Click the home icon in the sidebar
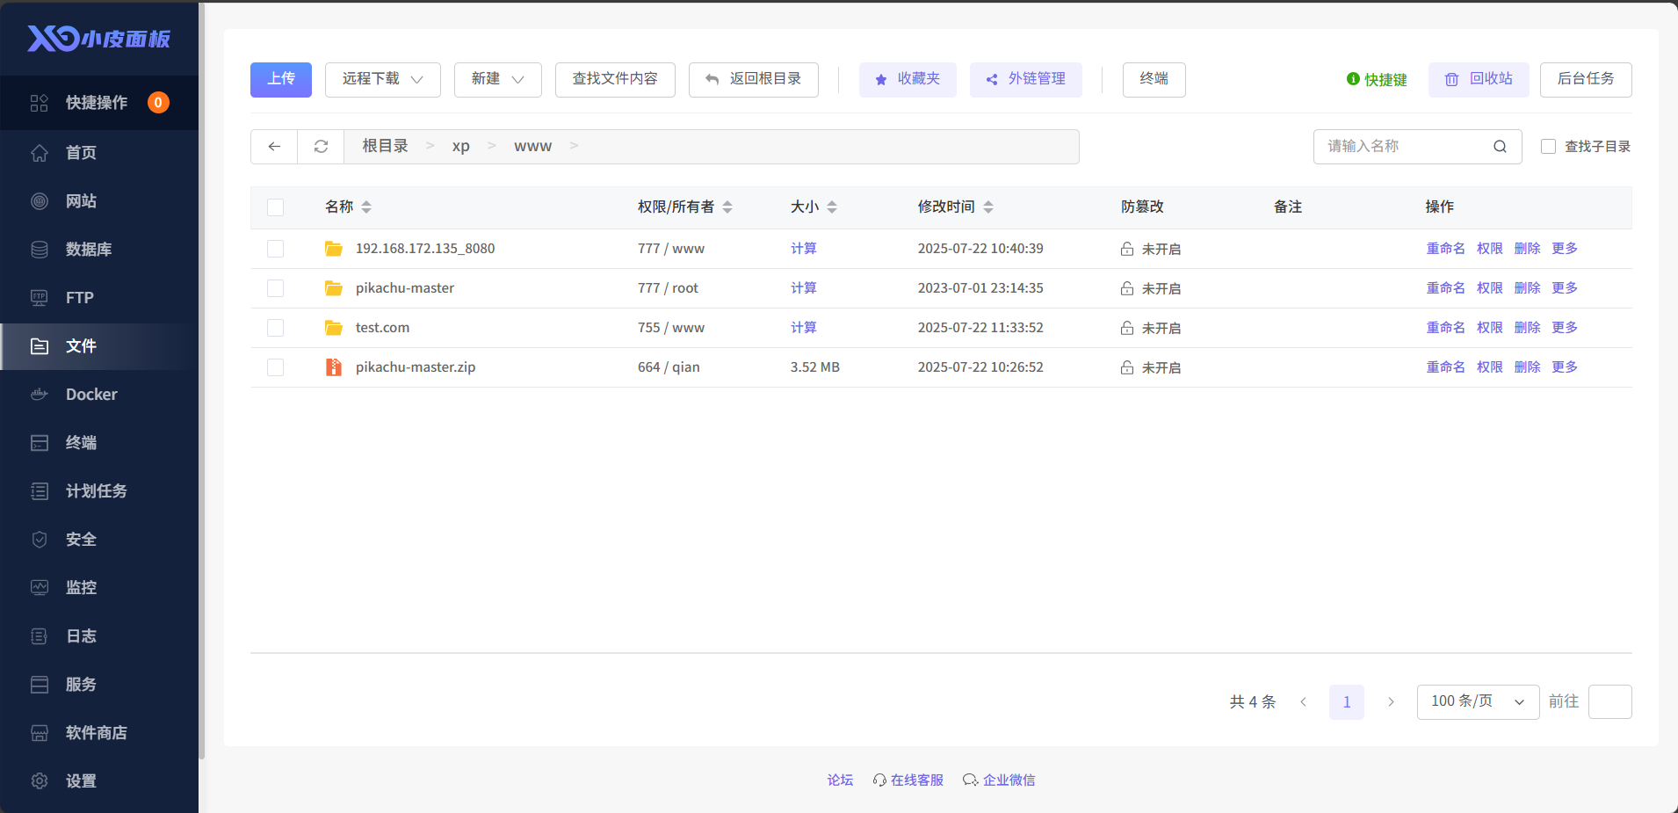Image resolution: width=1678 pixels, height=813 pixels. (40, 153)
